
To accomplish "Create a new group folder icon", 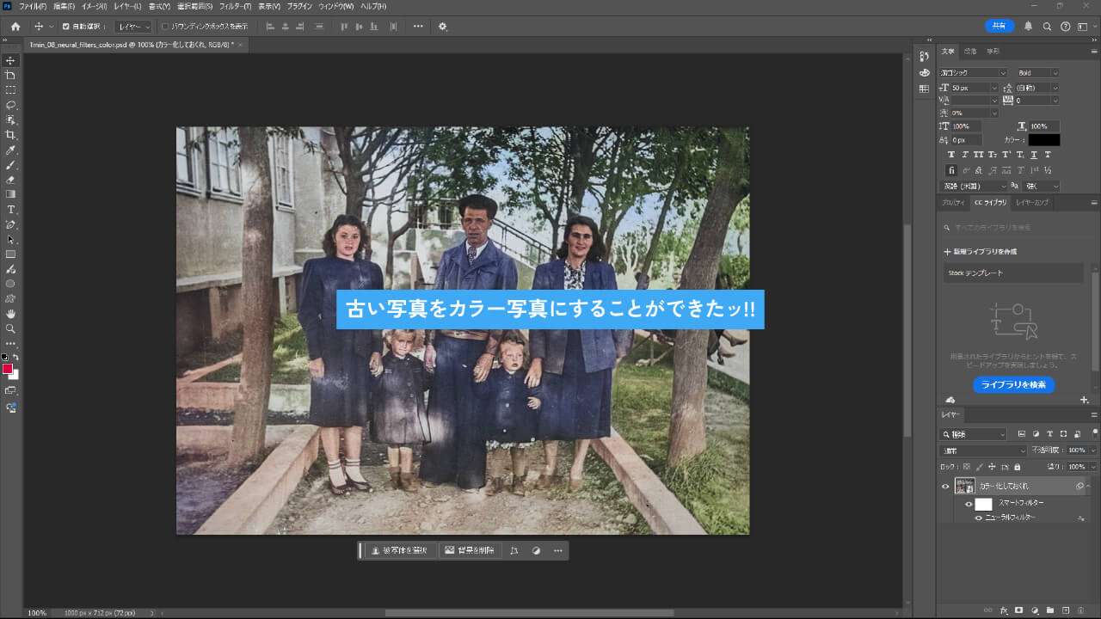I will (x=1050, y=610).
